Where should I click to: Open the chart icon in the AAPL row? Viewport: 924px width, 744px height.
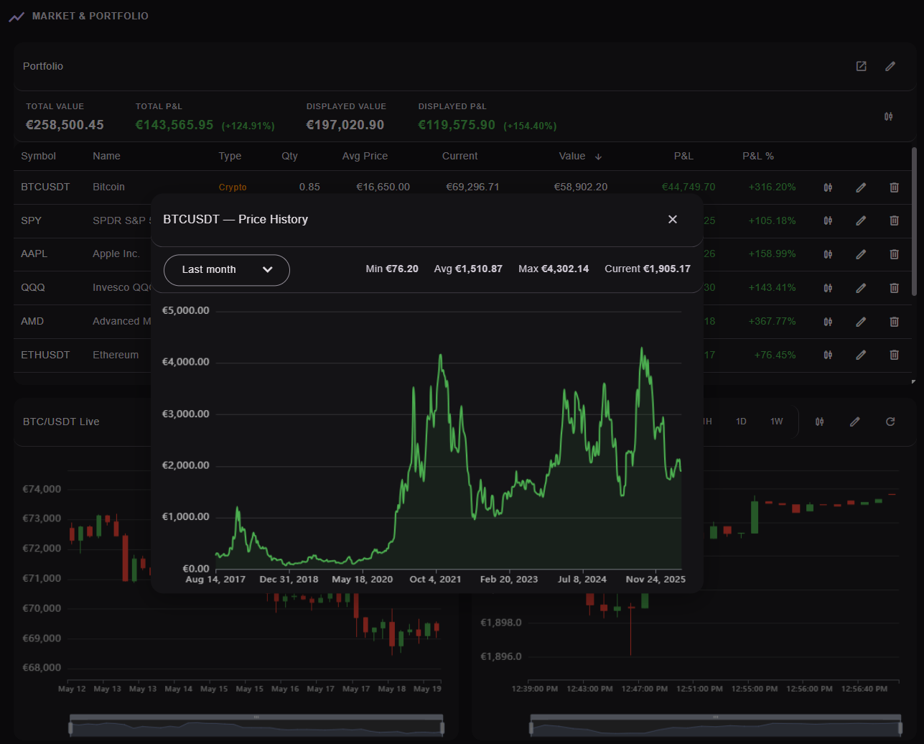pyautogui.click(x=828, y=254)
